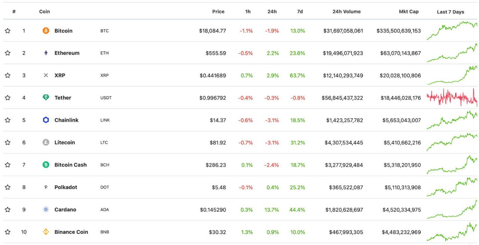Screen dimensions: 479x245
Task: Open the Bitcoin Cash coin page link
Action: tap(70, 165)
